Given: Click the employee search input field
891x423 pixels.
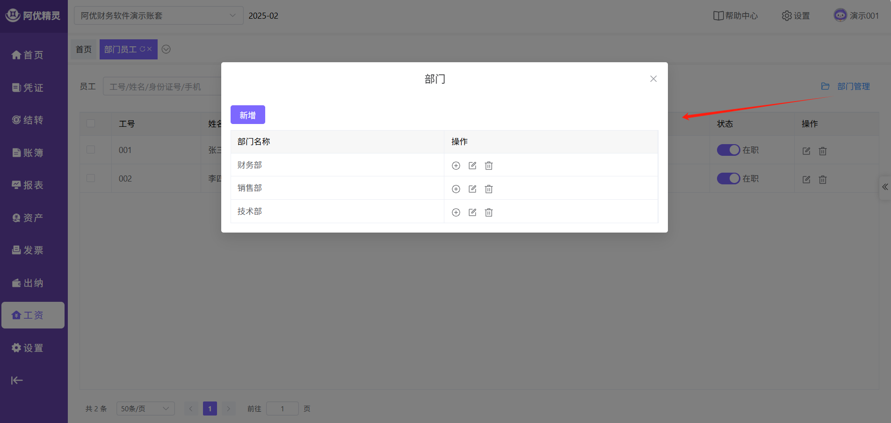Looking at the screenshot, I should point(161,87).
